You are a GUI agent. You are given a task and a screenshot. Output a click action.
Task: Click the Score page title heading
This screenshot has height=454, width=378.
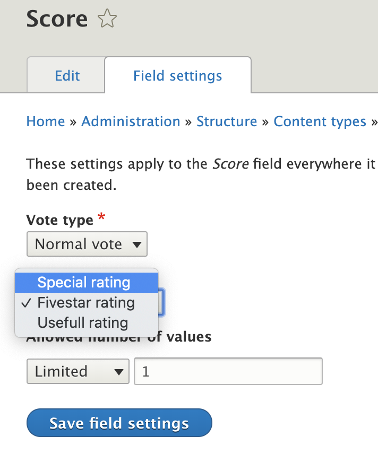[57, 19]
